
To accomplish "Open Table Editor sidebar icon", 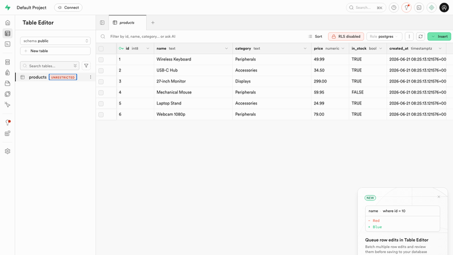I will pos(8,34).
